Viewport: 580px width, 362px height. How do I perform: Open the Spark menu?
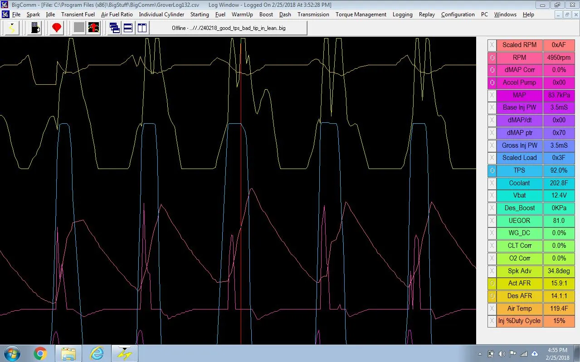(33, 14)
